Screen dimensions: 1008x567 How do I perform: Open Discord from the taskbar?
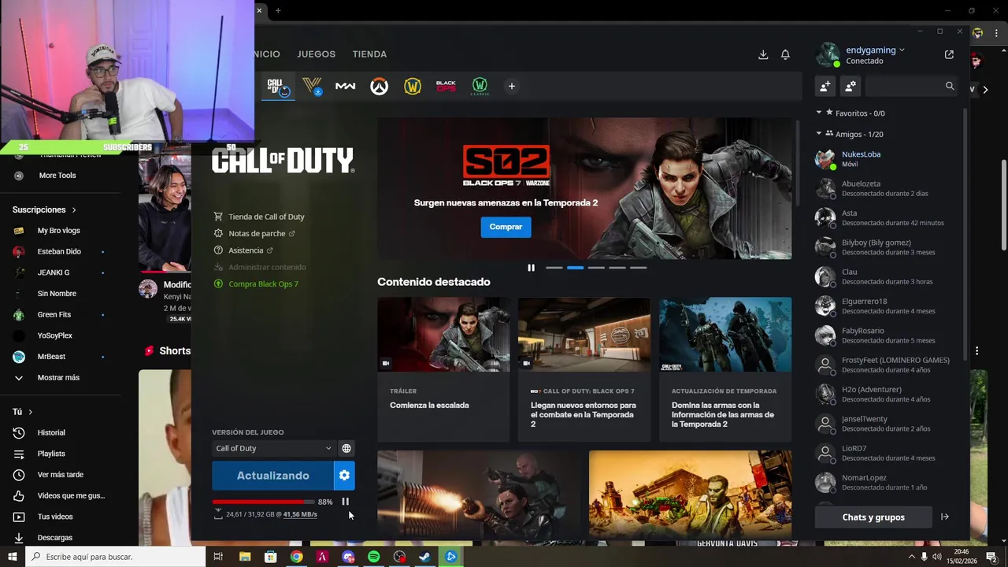348,557
